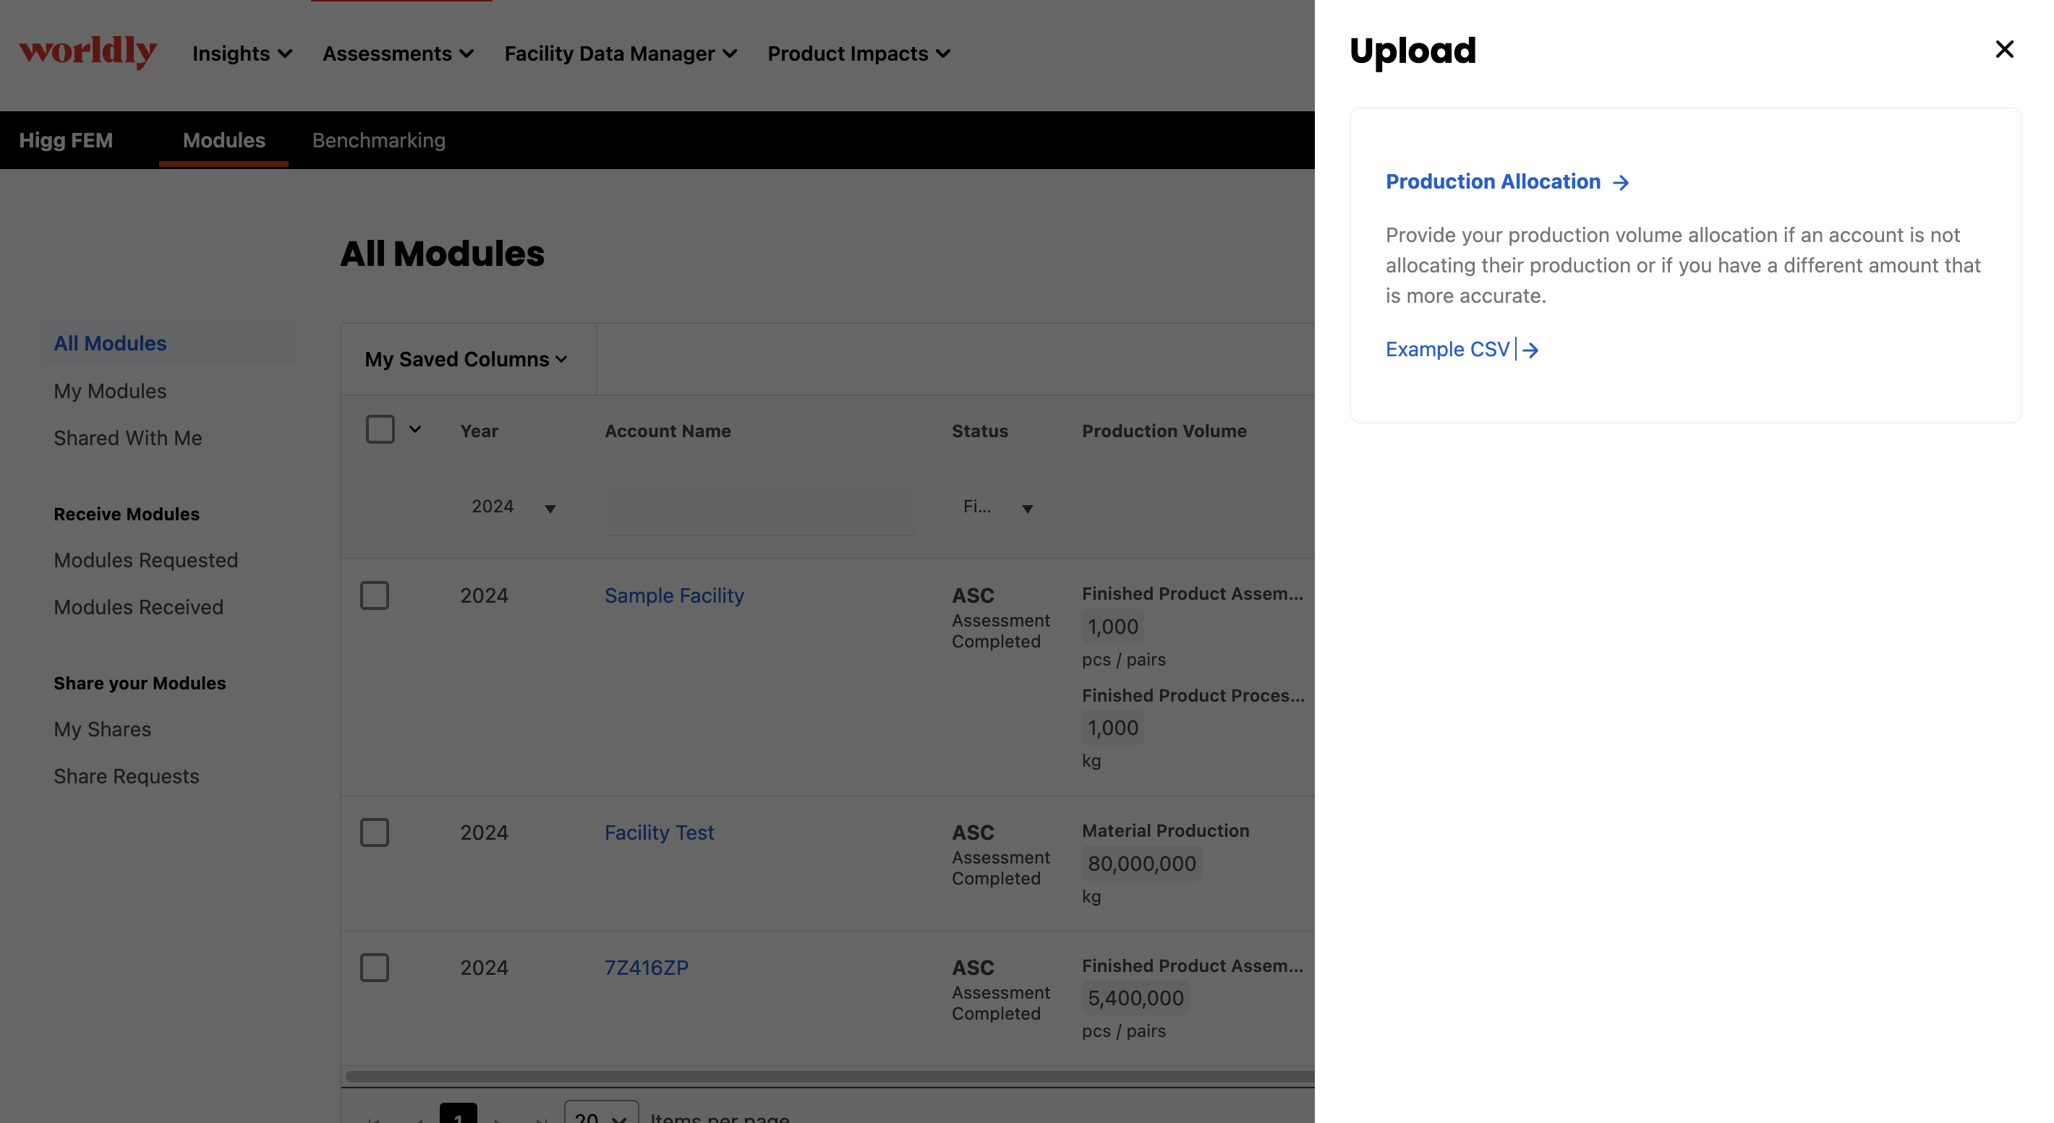Open Share Requests
This screenshot has width=2054, height=1123.
[126, 775]
